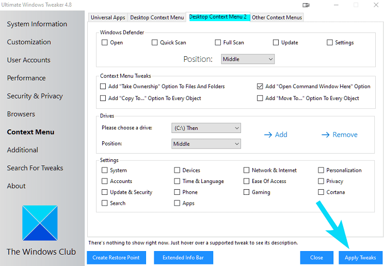Open Windows Defender Position dropdown

coord(248,59)
